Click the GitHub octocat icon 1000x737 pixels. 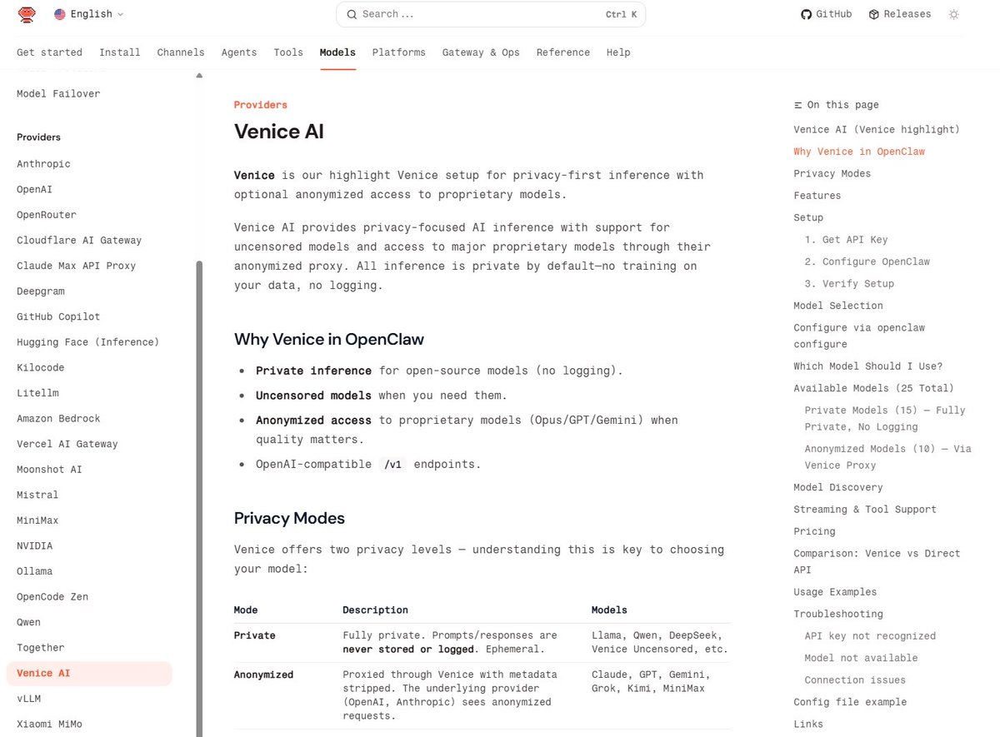tap(806, 14)
